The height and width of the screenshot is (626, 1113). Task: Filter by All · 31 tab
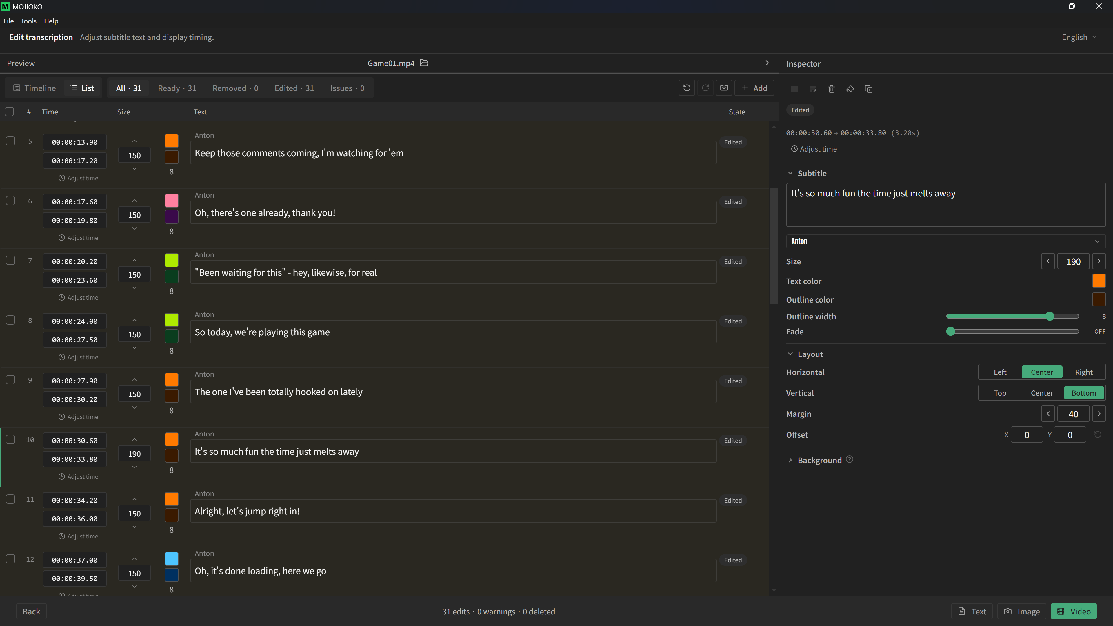click(129, 88)
